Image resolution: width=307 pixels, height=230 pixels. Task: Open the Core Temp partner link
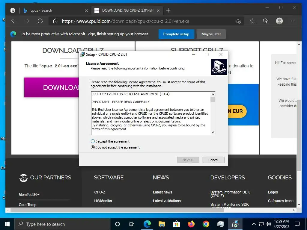click(27, 205)
